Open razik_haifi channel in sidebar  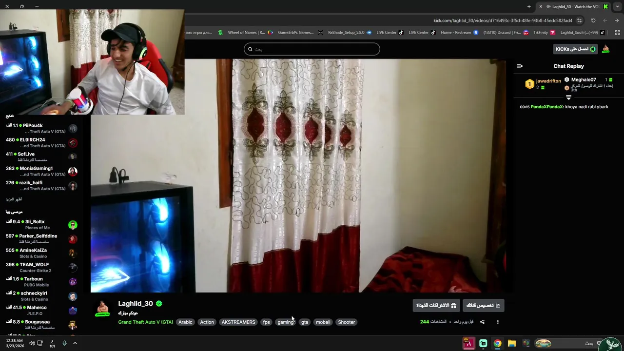click(41, 185)
